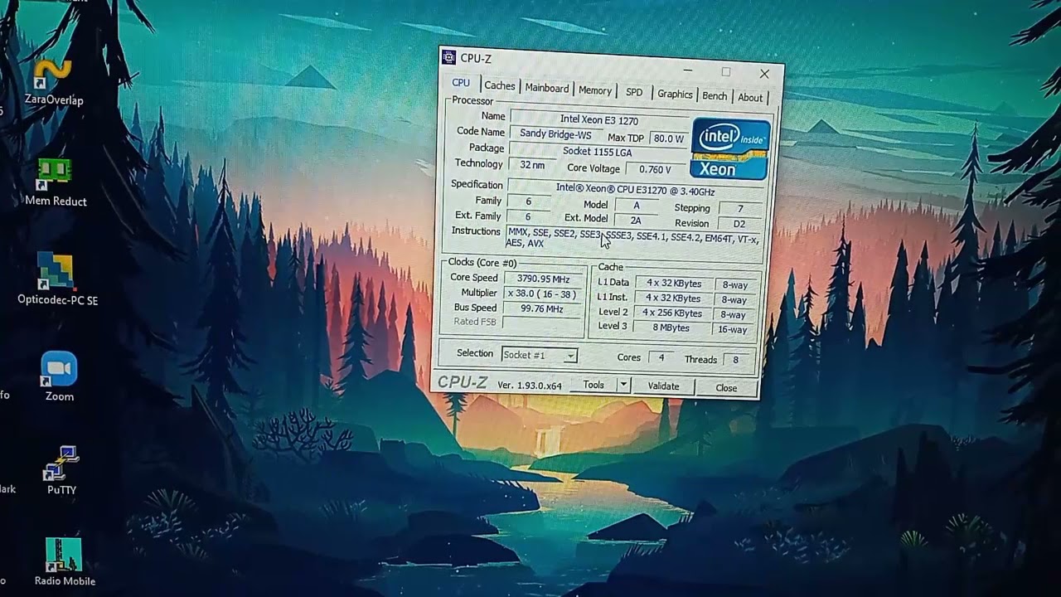Maximize the CPU-Z window

coord(726,72)
